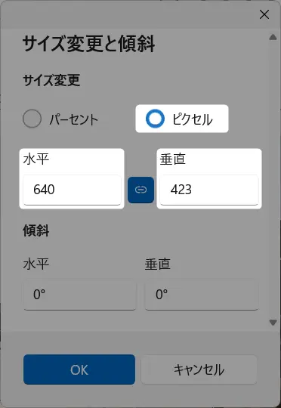Viewport: 281px width, 408px height.
Task: Click the horizontal skew field under 傾斜
Action: 79,295
